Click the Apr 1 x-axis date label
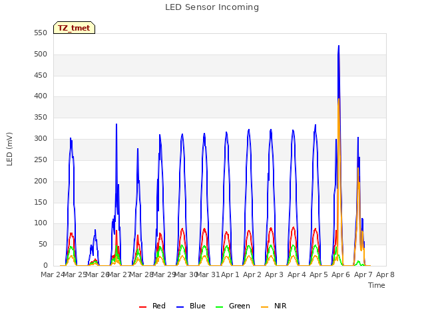426x319 pixels. (x=230, y=274)
